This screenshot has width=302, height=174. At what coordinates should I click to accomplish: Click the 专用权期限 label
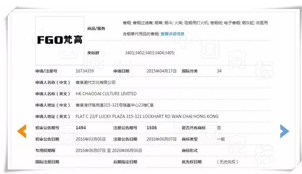(x=45, y=150)
